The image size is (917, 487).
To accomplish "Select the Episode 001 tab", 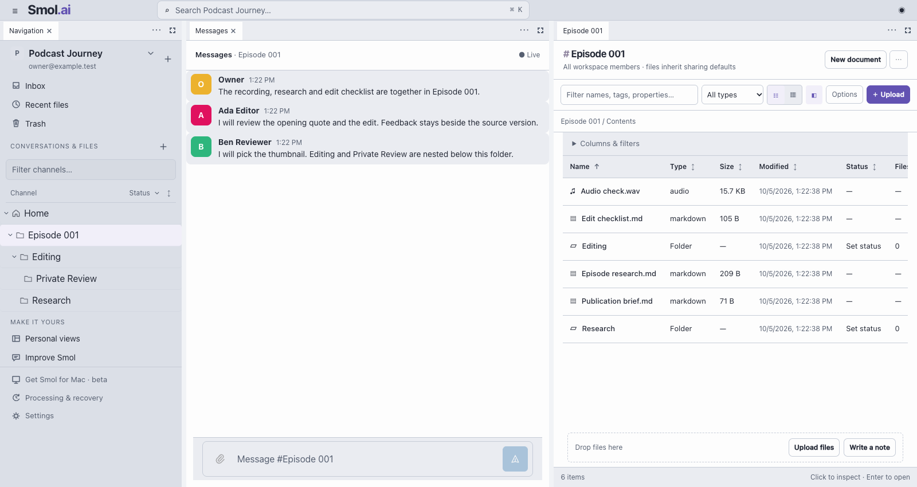I will pos(583,31).
